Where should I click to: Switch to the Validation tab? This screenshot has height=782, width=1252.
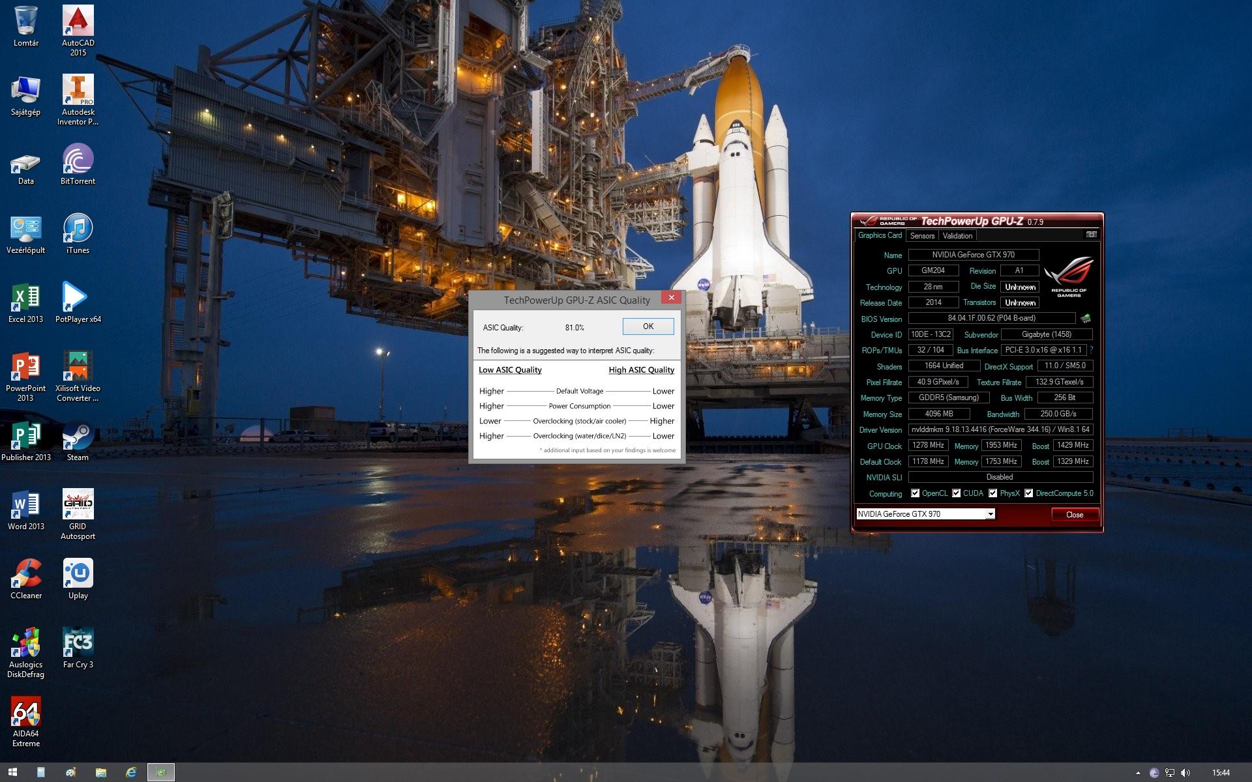(x=957, y=236)
